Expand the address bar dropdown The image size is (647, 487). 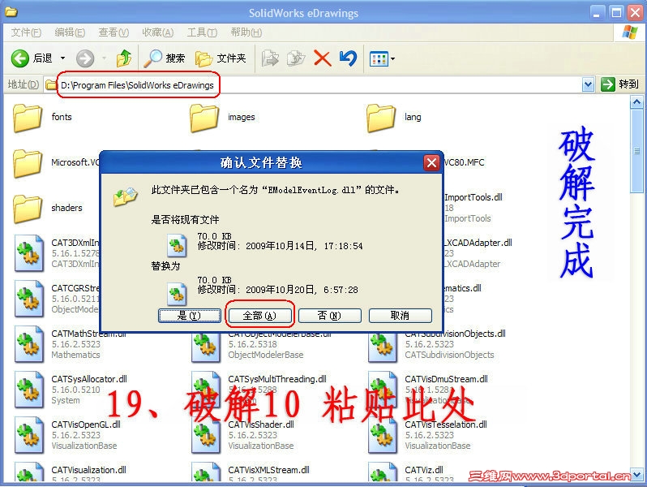588,84
